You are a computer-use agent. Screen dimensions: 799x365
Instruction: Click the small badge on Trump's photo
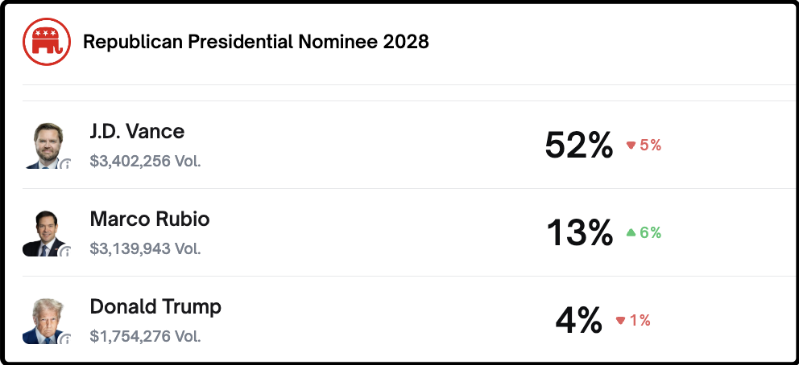(x=66, y=339)
